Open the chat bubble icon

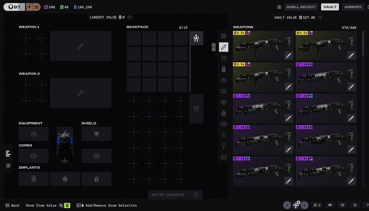[330, 205]
